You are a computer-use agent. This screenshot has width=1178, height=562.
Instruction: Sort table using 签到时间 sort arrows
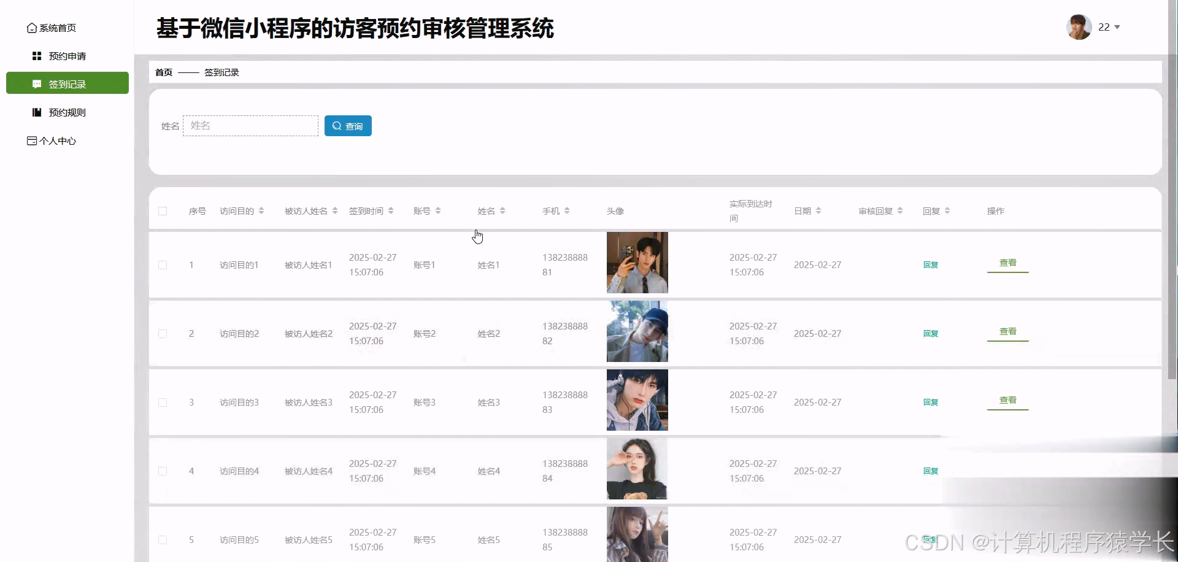pyautogui.click(x=391, y=210)
